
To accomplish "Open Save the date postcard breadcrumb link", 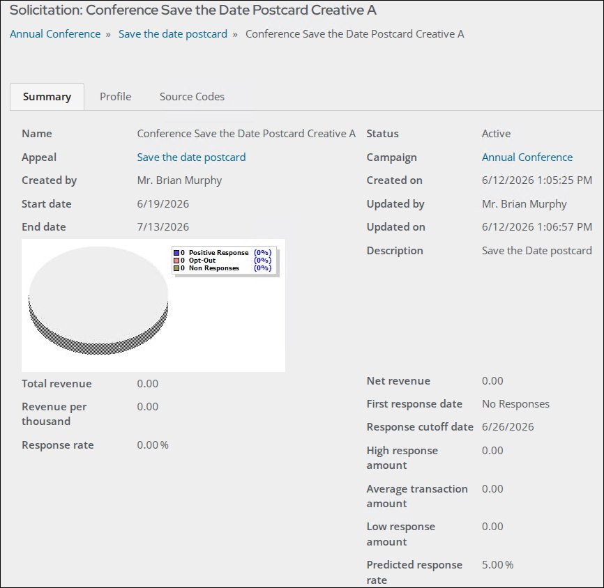I will click(173, 34).
